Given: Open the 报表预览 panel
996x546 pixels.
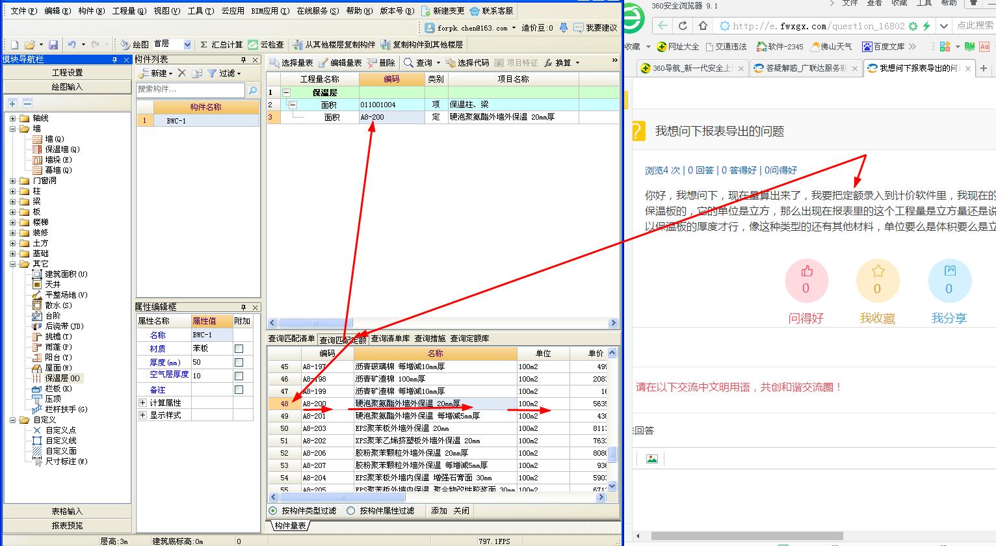Looking at the screenshot, I should tap(68, 525).
